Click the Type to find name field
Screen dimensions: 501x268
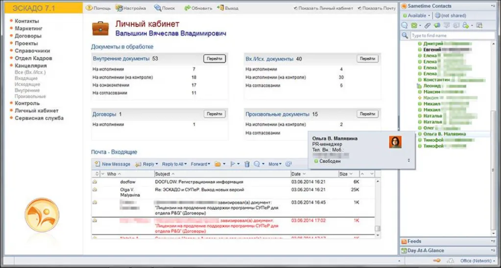452,36
